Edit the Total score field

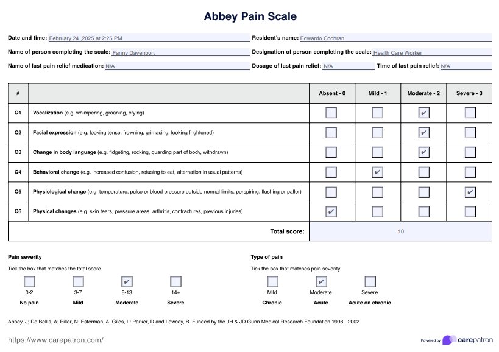pos(400,231)
